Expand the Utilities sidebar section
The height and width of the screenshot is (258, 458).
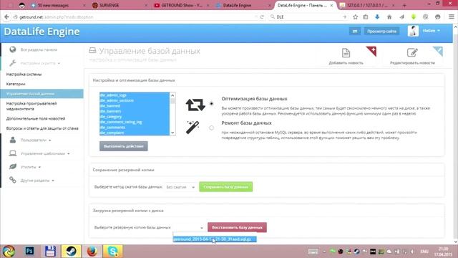(x=31, y=167)
